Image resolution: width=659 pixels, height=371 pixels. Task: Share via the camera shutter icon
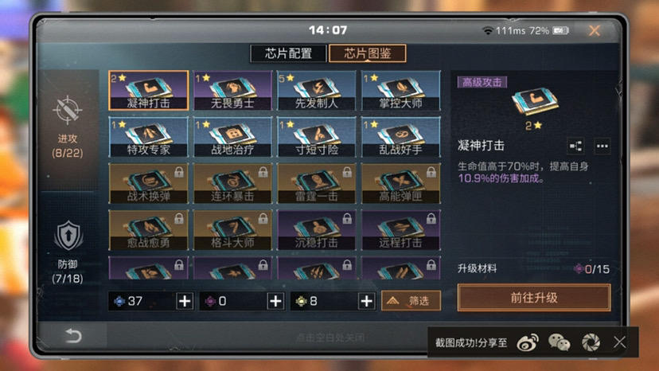pyautogui.click(x=591, y=342)
